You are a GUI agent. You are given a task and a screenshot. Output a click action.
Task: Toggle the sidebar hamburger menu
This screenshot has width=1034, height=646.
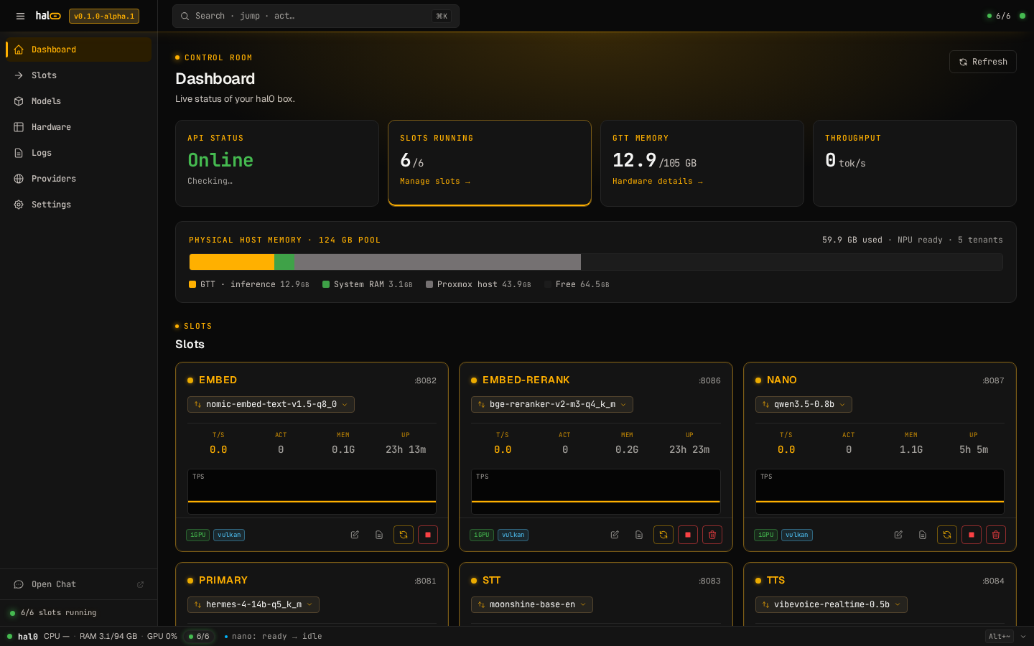(x=20, y=16)
